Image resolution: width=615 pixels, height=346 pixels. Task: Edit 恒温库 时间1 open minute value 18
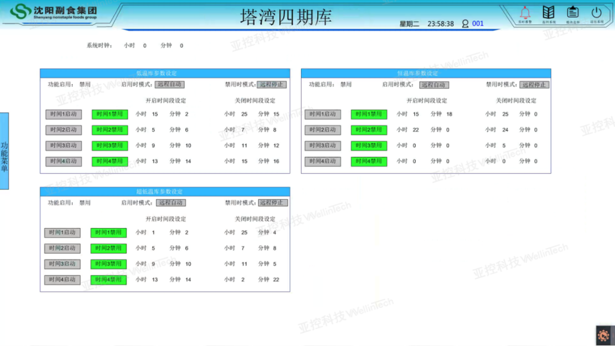click(x=449, y=114)
